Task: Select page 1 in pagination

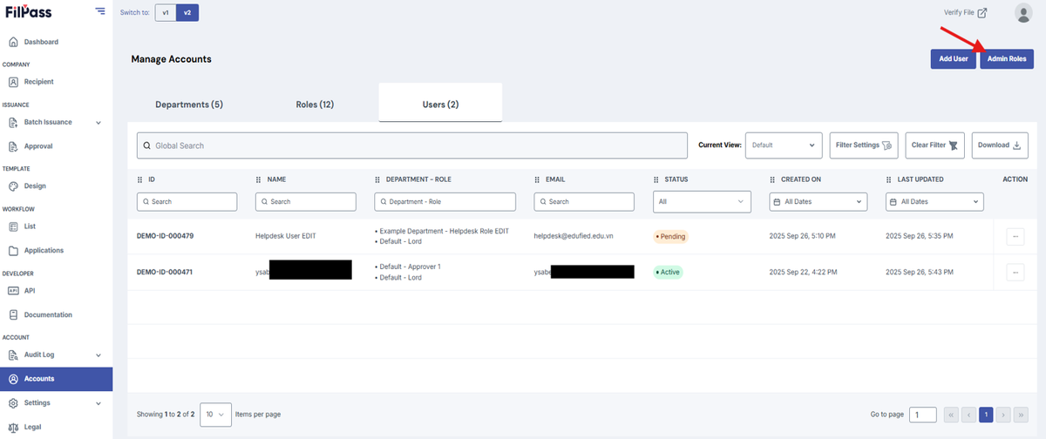Action: [x=987, y=415]
